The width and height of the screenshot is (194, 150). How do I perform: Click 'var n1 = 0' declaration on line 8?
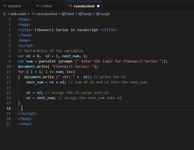click(29, 56)
